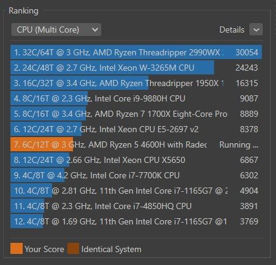The width and height of the screenshot is (276, 265).
Task: Select the AMD Ryzen 7 1700X row
Action: [136, 114]
